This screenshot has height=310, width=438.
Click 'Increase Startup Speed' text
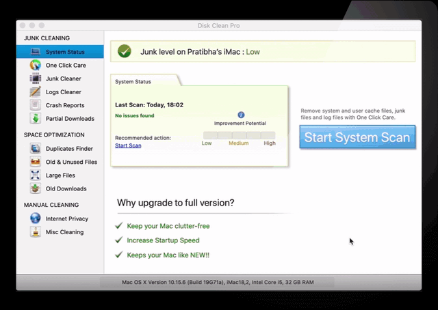click(x=163, y=240)
